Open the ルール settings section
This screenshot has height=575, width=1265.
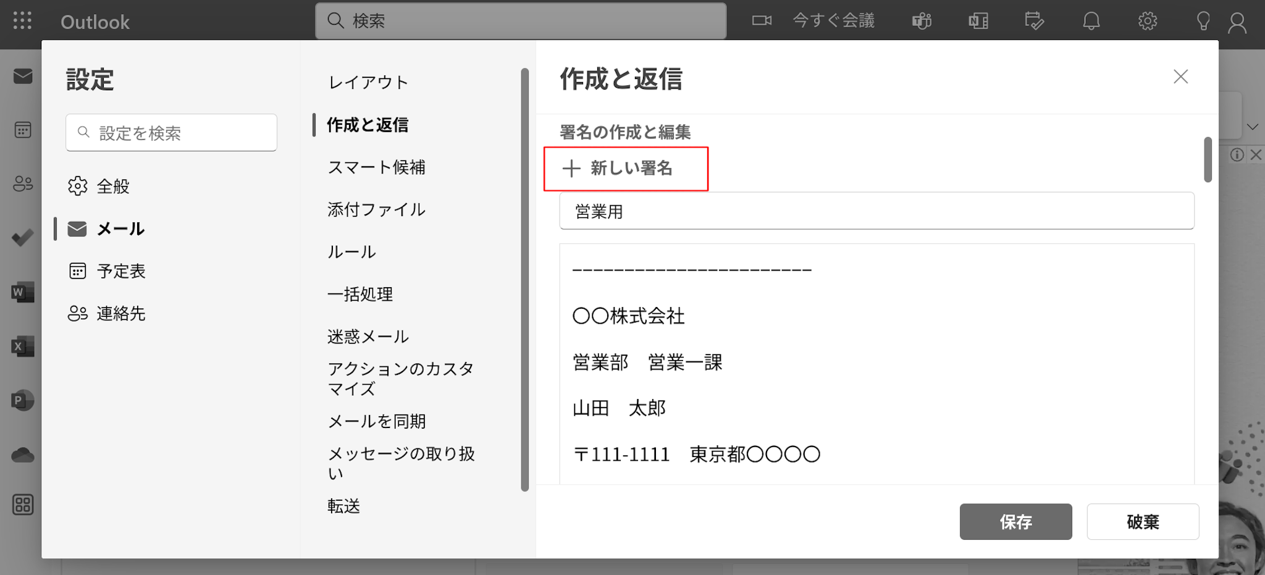pos(351,252)
